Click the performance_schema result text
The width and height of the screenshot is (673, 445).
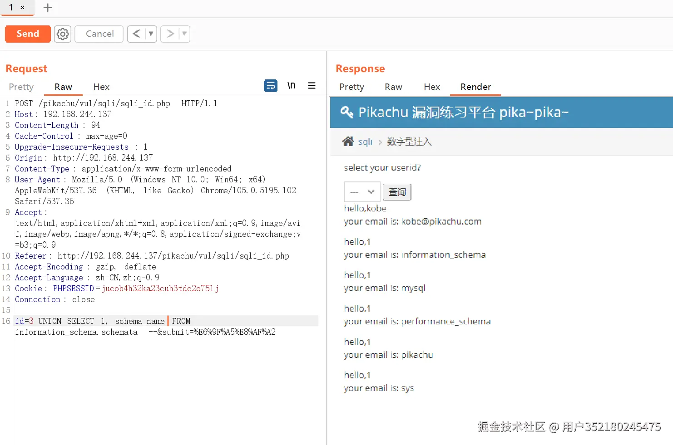click(446, 321)
